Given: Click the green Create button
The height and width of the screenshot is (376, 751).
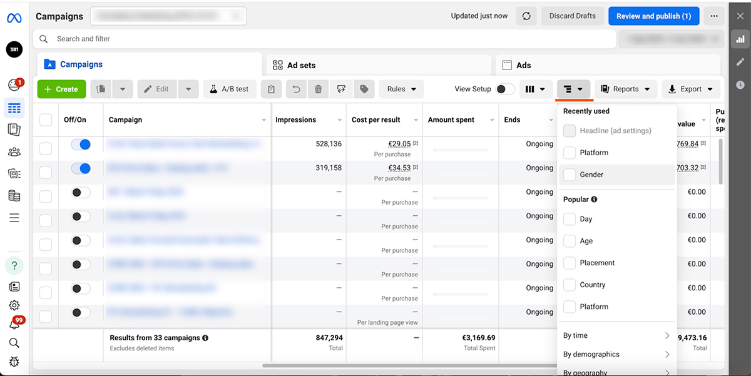Looking at the screenshot, I should point(61,89).
